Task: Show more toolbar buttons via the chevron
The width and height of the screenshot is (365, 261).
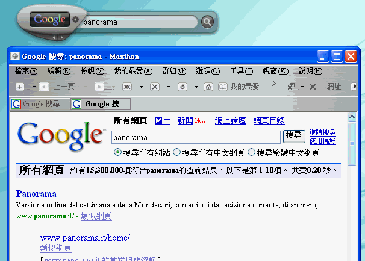Action: pos(274,83)
